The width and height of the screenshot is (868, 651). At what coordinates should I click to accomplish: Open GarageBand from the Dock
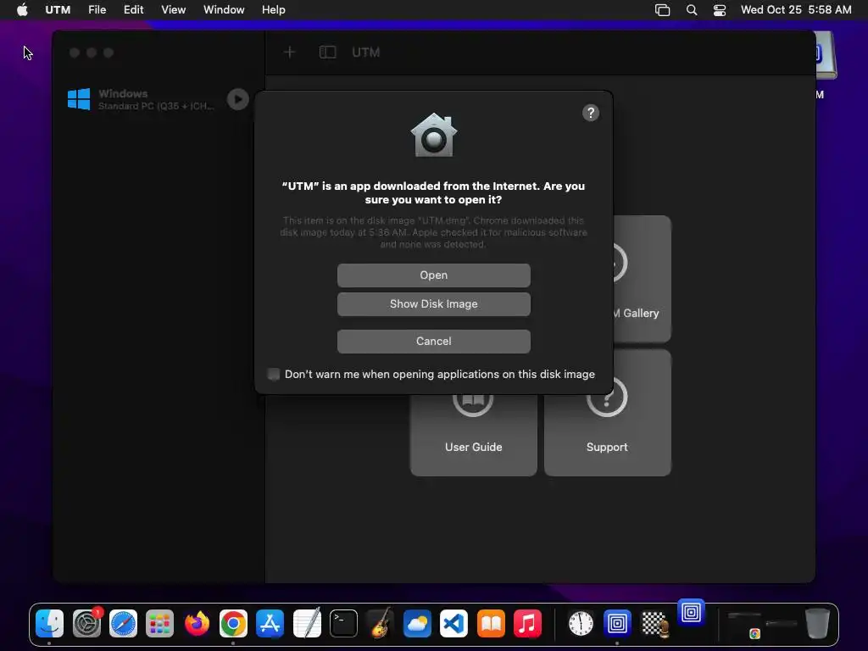point(381,623)
